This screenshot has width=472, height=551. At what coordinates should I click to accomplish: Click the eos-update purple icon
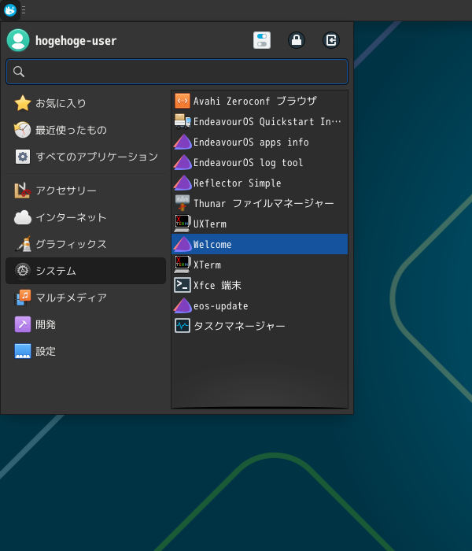tap(183, 305)
